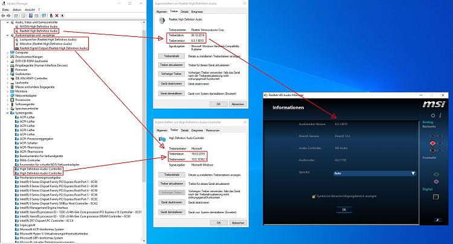Click the Prozessoren category icon
The height and width of the screenshot is (244, 453).
12,100
